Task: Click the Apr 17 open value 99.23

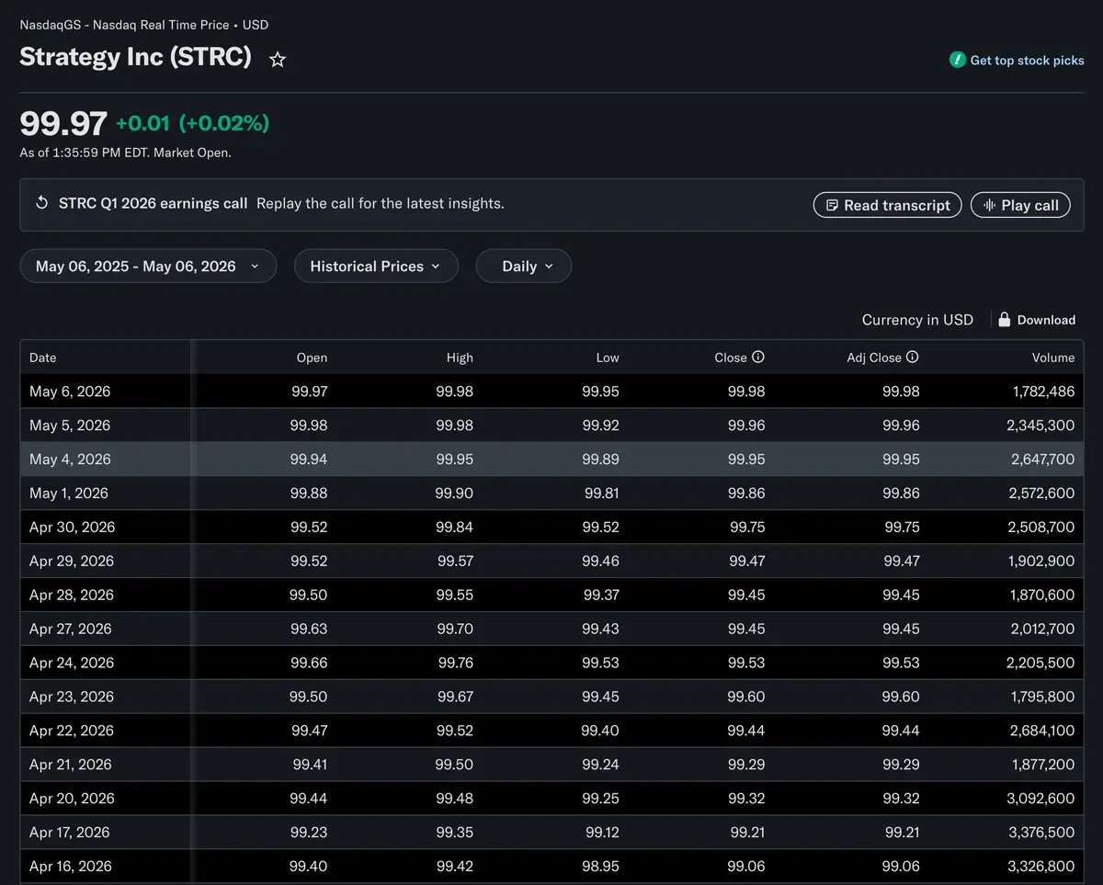Action: click(x=309, y=833)
